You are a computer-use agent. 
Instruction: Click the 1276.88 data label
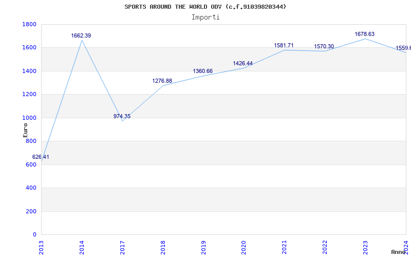coord(162,81)
